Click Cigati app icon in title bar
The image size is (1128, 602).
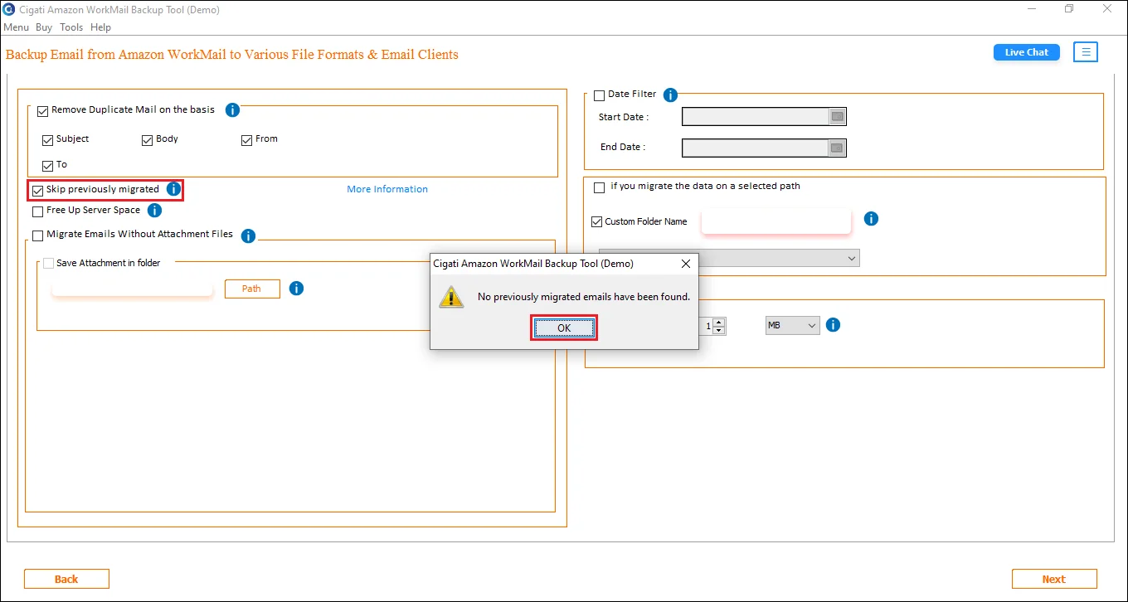[7, 9]
